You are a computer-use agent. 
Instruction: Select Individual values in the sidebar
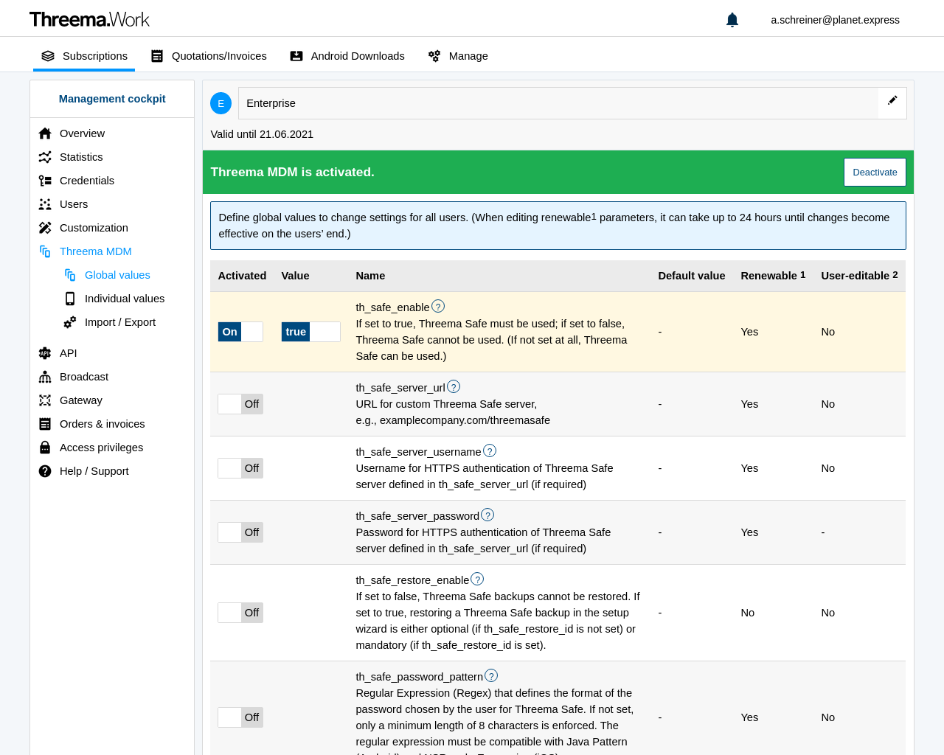[125, 299]
